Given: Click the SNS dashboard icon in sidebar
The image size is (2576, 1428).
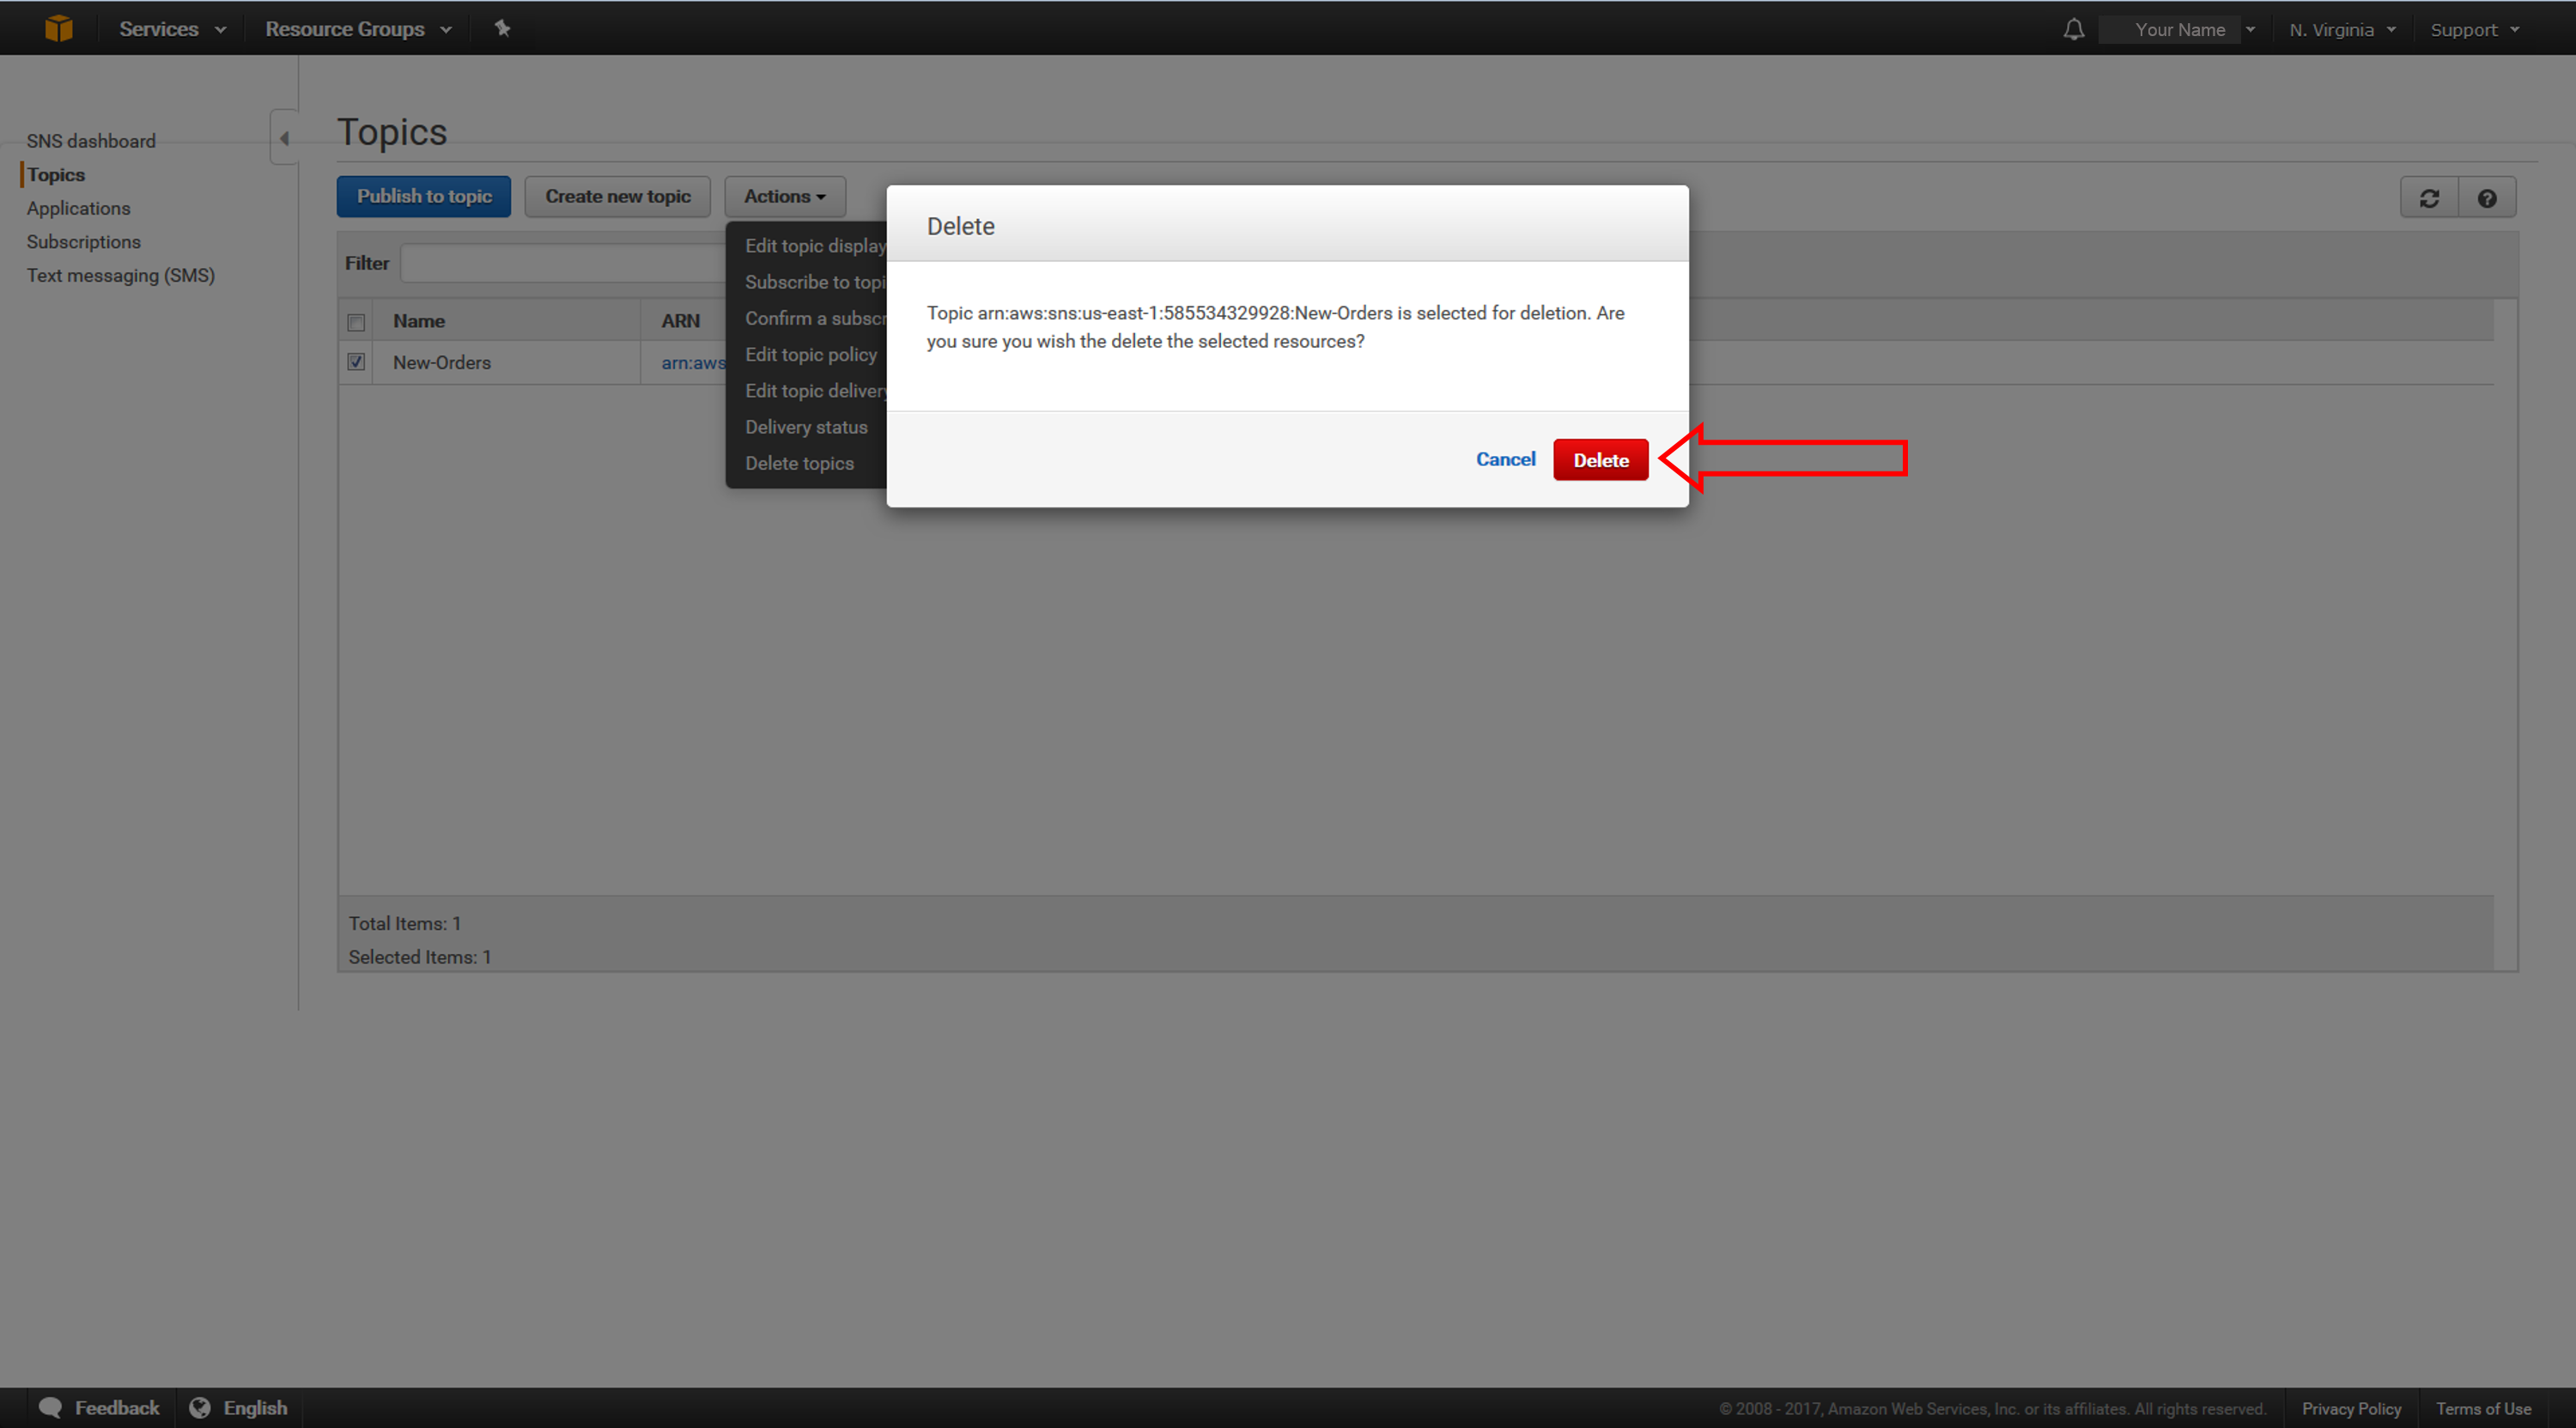Looking at the screenshot, I should [91, 139].
